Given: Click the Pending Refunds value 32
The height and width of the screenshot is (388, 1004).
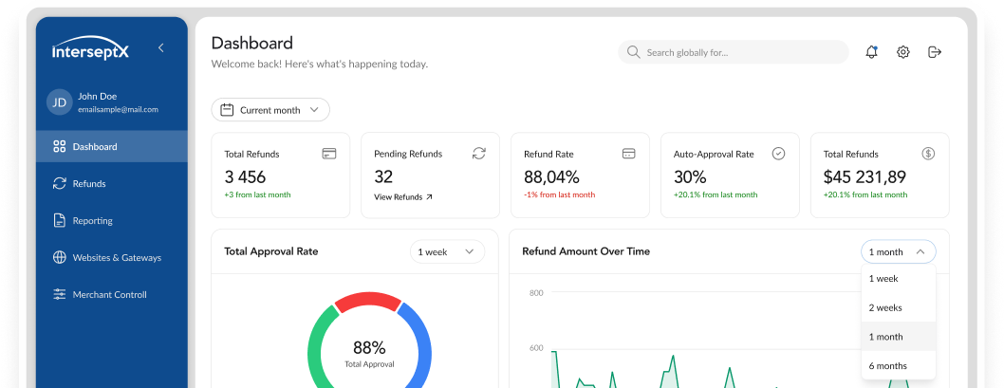Looking at the screenshot, I should tap(383, 176).
